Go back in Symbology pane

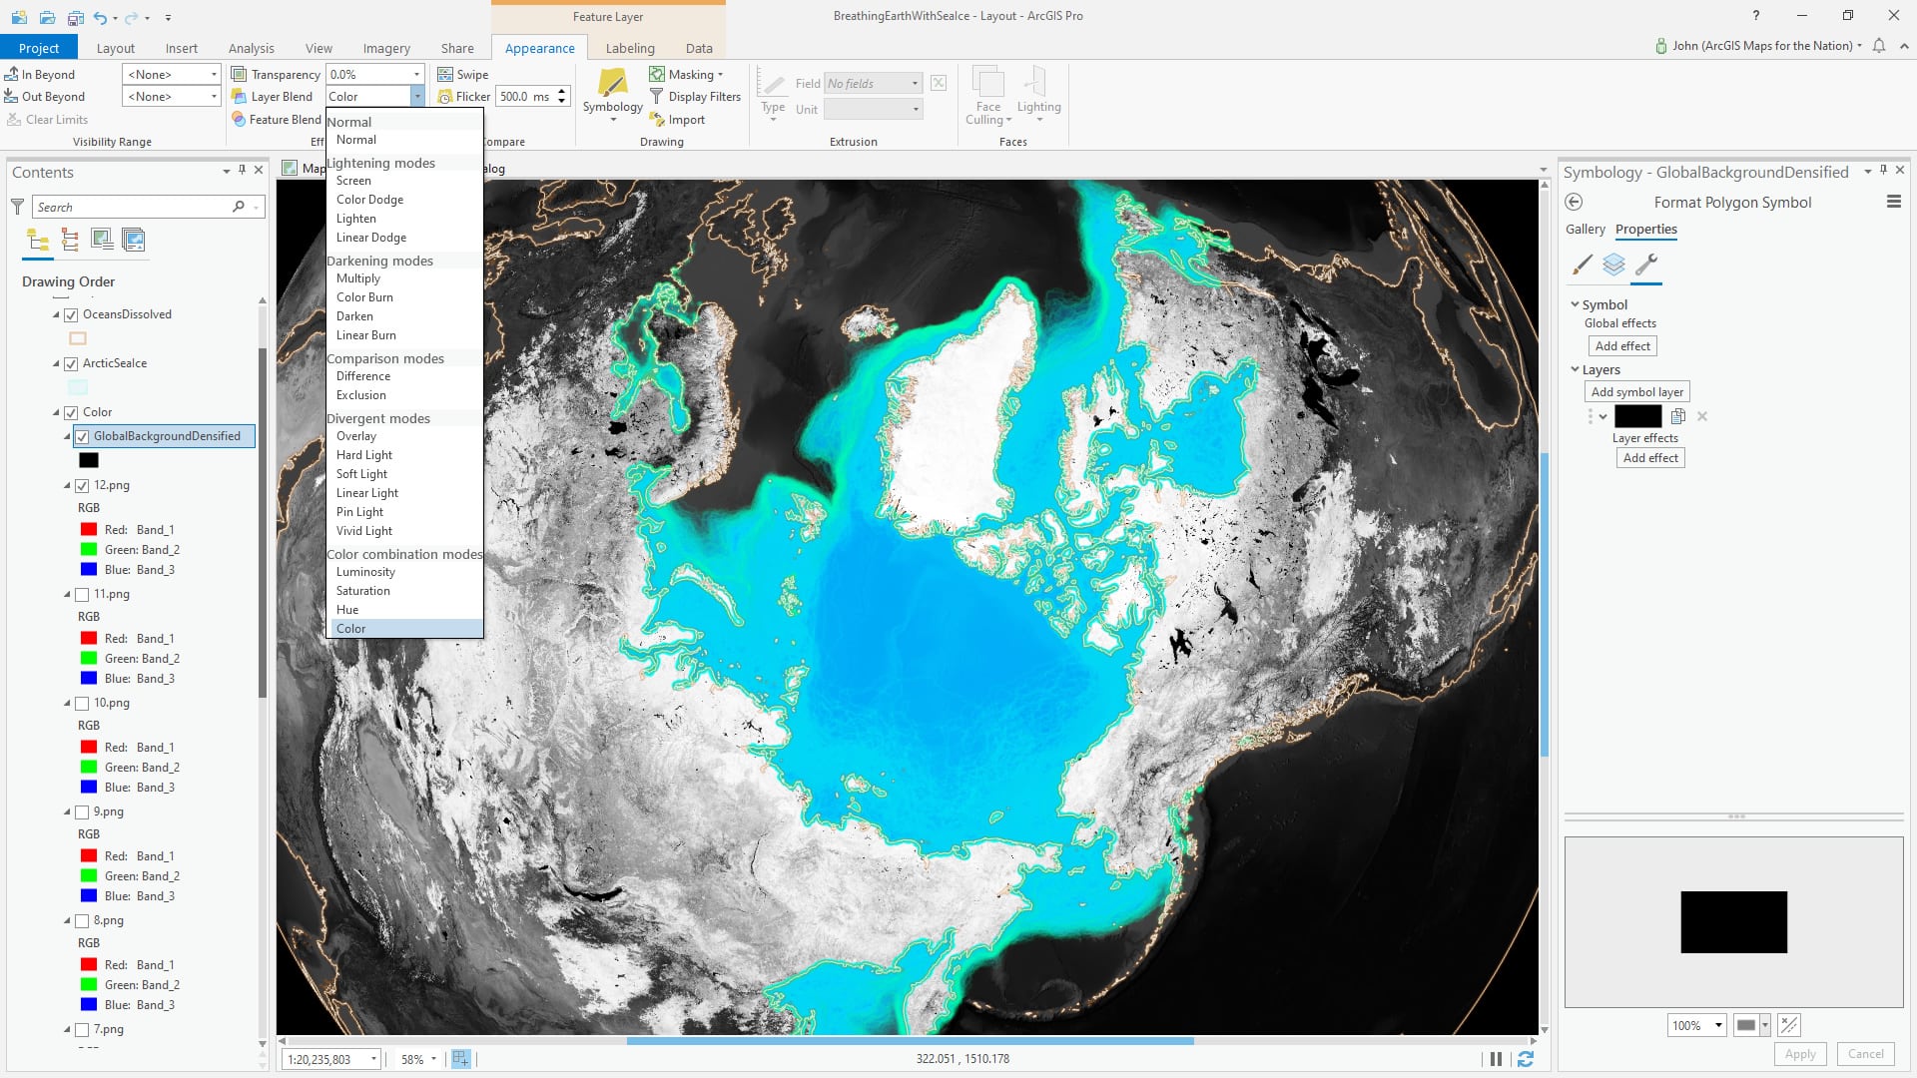1574,203
